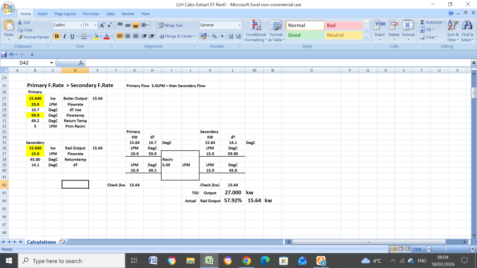Open the Name Box dropdown arrow
This screenshot has height=268, width=477.
click(52, 63)
